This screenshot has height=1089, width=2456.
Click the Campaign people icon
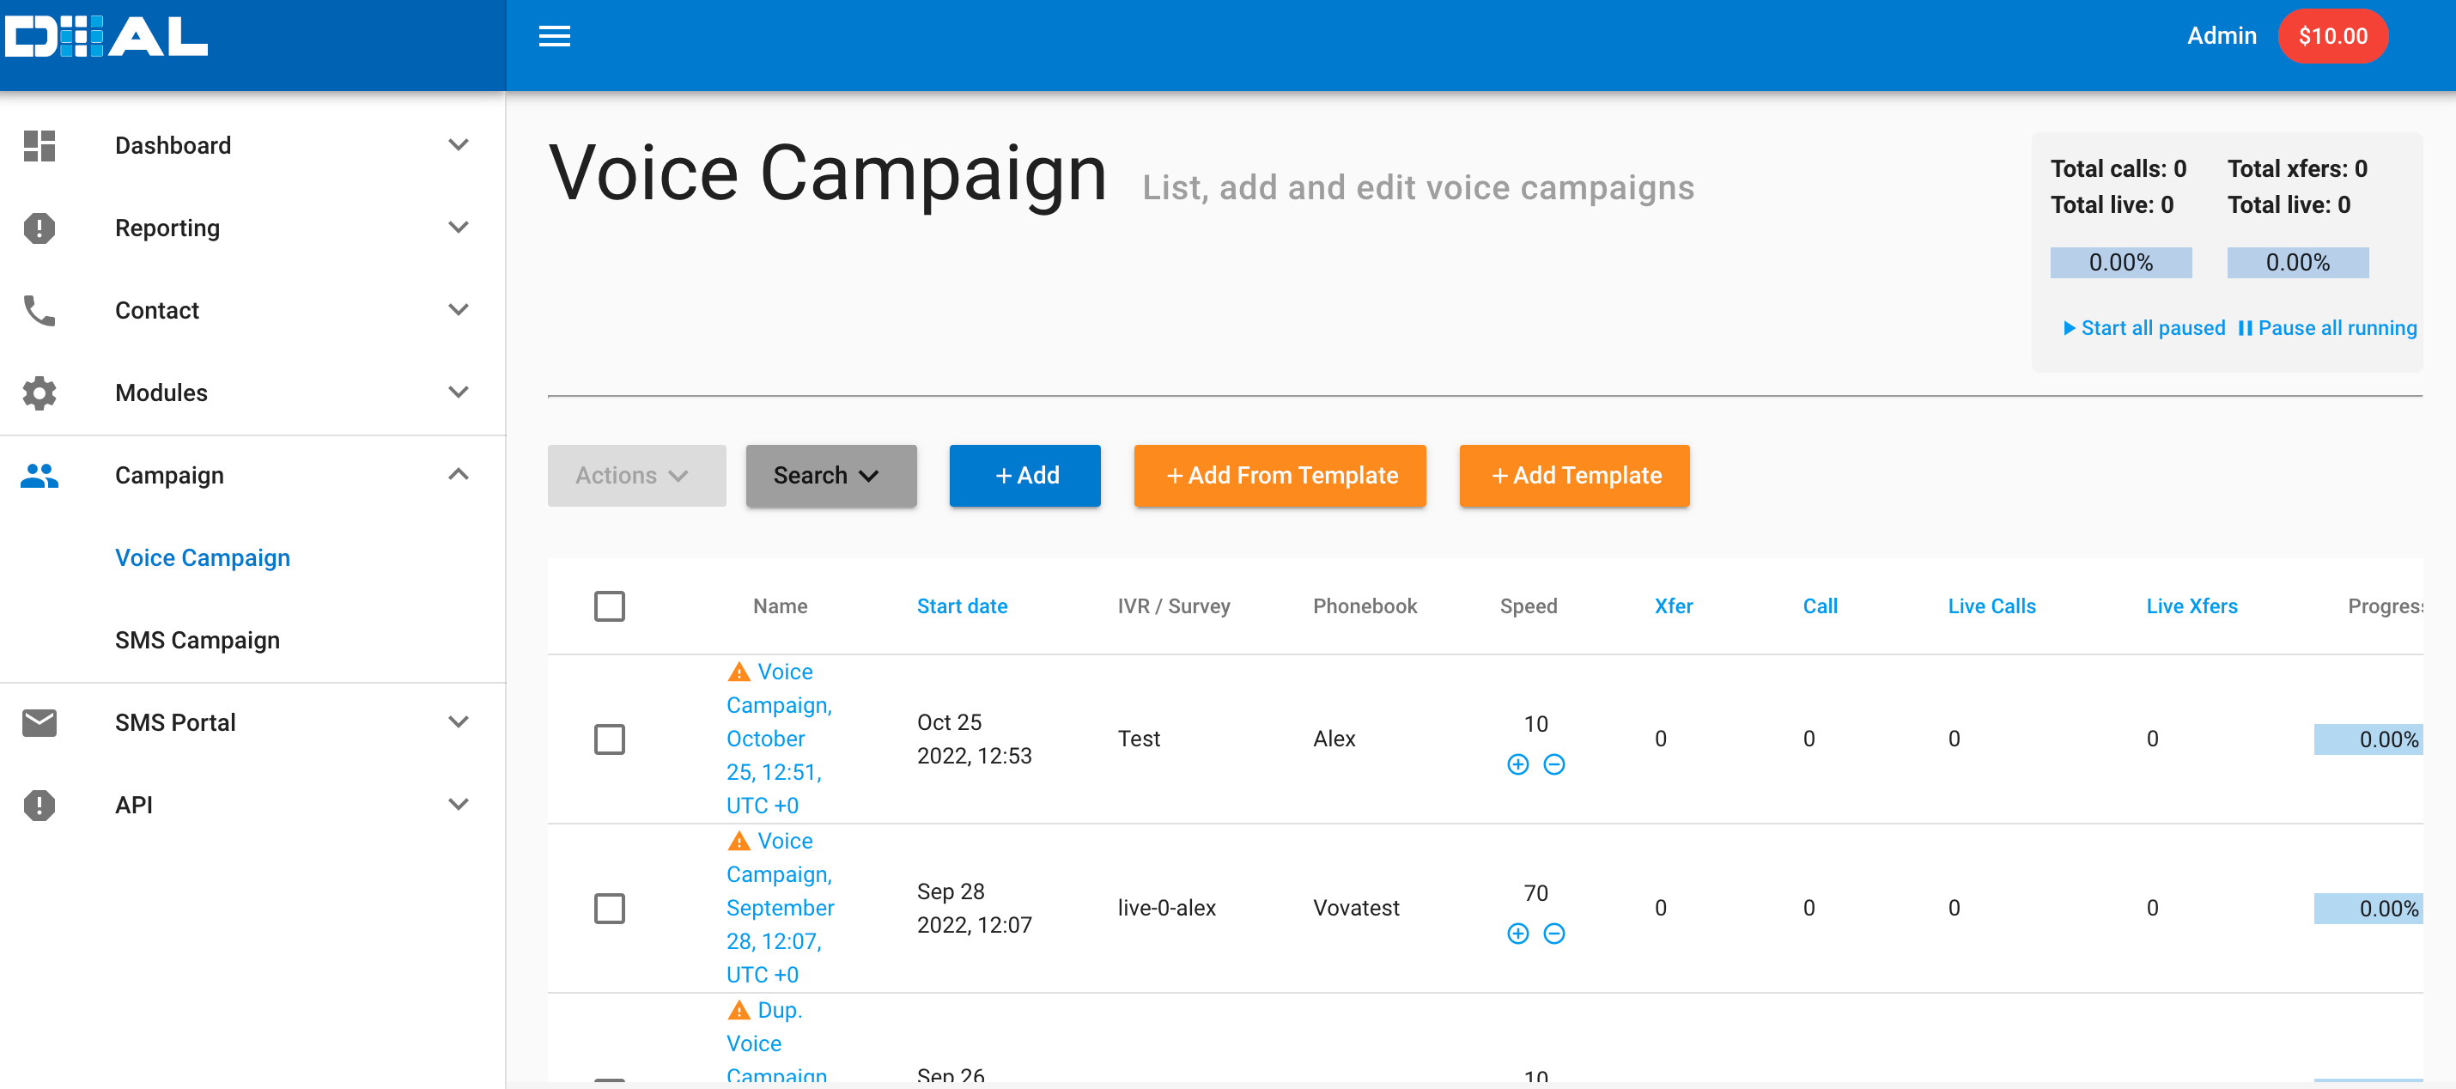40,475
